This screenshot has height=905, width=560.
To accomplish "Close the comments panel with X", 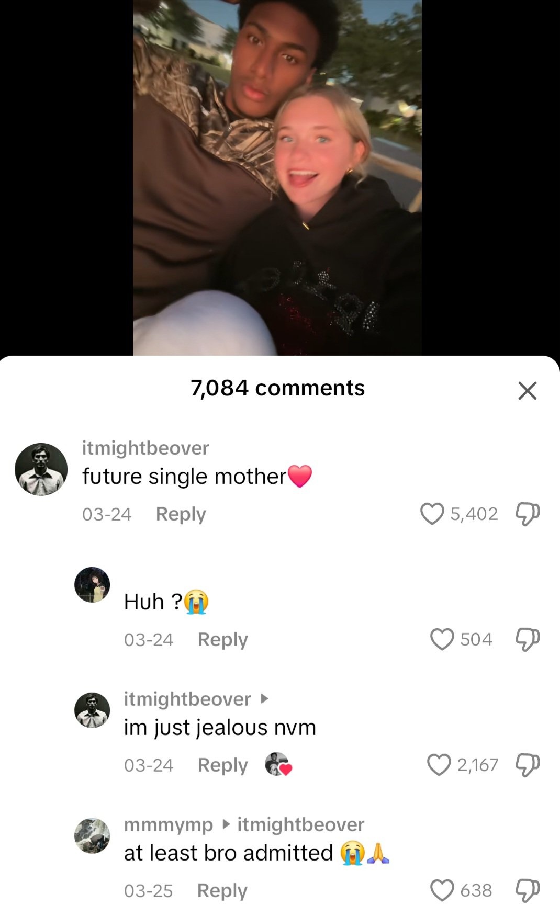I will coord(527,390).
